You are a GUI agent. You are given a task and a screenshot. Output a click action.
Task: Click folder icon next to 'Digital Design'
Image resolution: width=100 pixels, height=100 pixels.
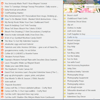pos(65,43)
